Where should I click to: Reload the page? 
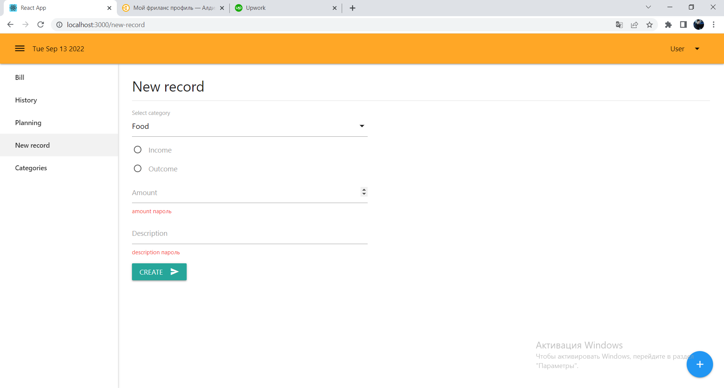[x=41, y=25]
